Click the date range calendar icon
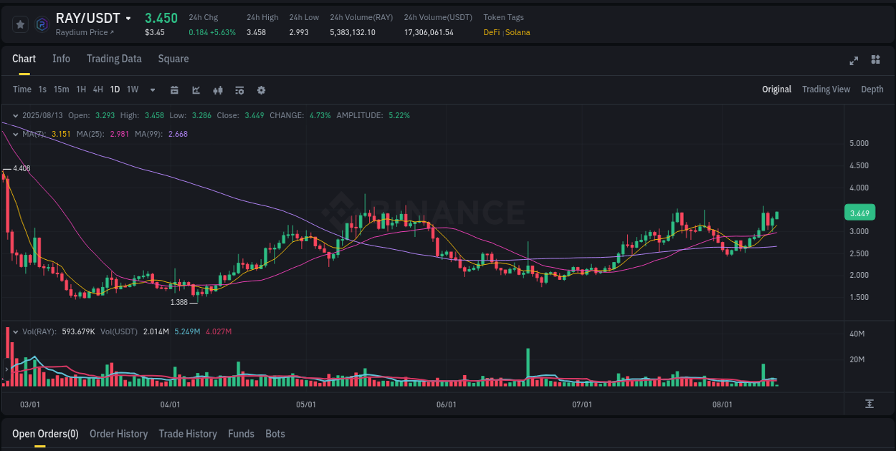896x451 pixels. (x=174, y=90)
